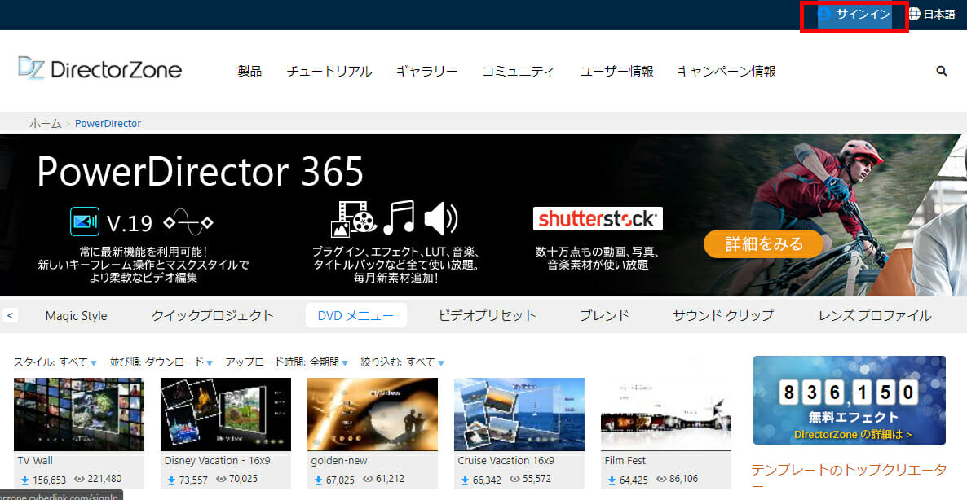This screenshot has width=967, height=500.
Task: Switch to the ビデオプリセット tab
Action: 488,315
